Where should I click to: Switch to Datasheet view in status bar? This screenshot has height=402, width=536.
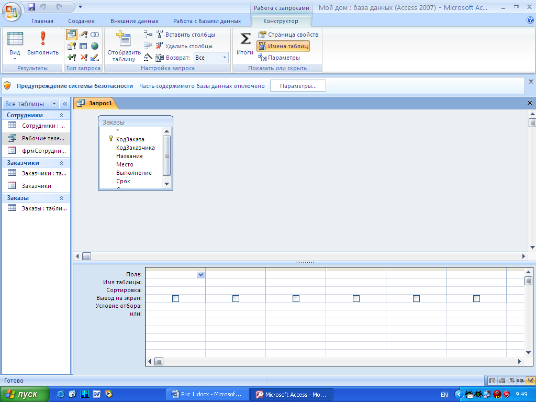point(492,381)
